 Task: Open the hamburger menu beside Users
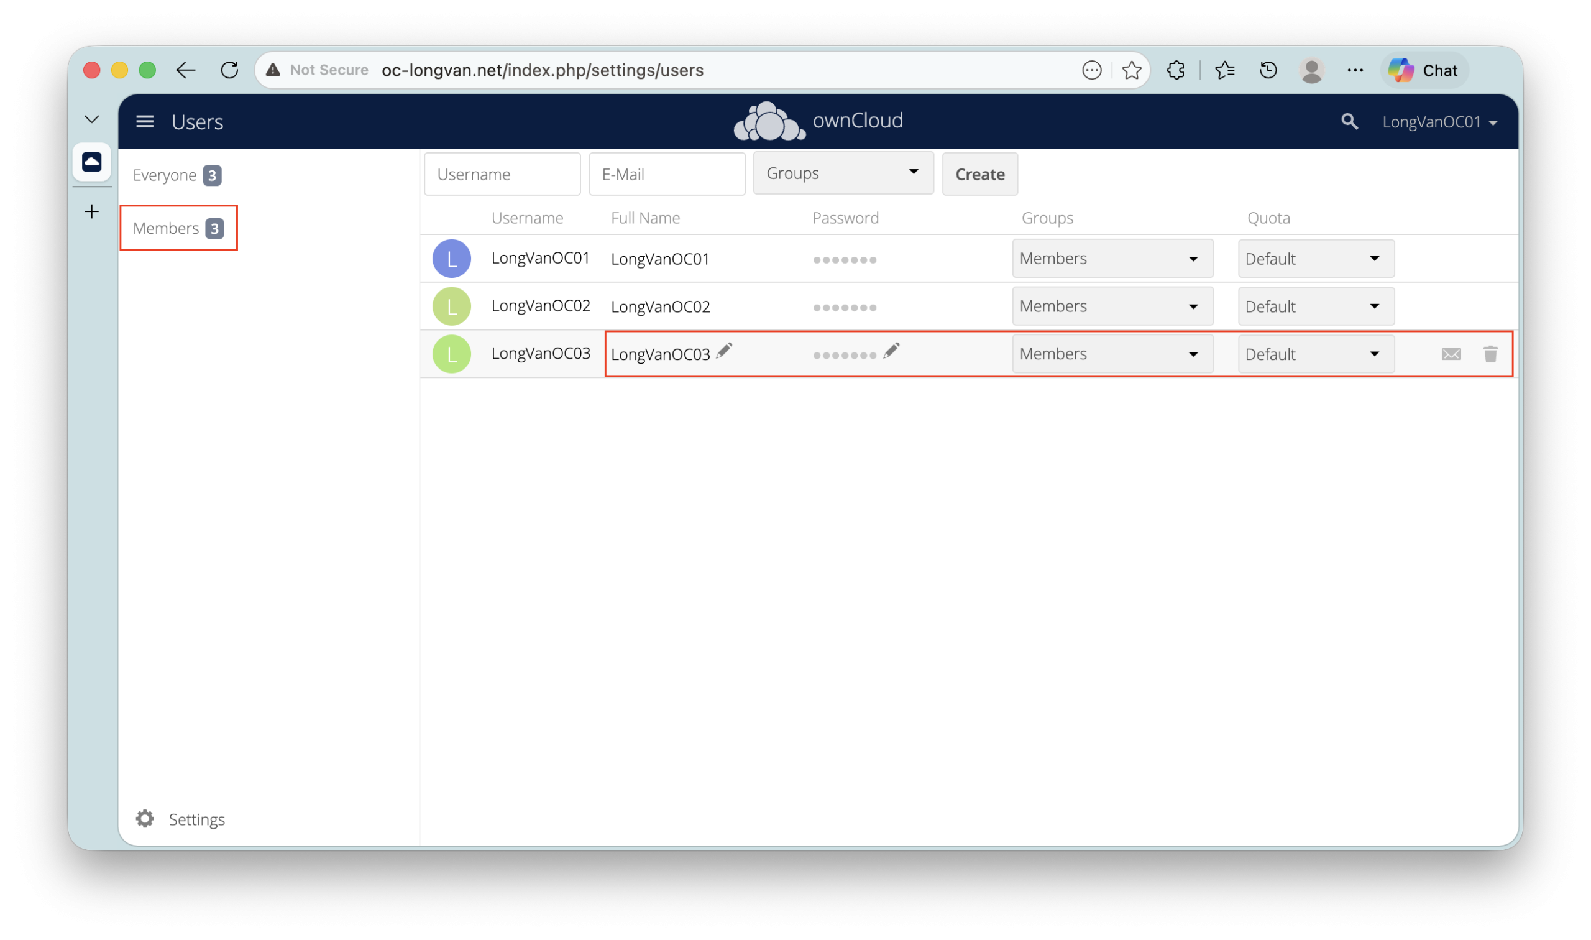click(x=145, y=122)
